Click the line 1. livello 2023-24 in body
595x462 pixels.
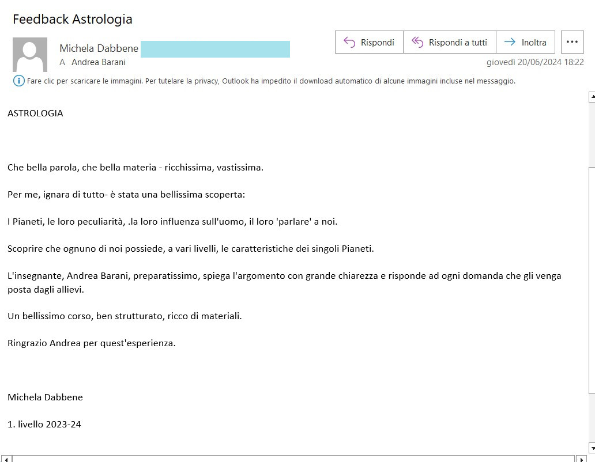(44, 424)
